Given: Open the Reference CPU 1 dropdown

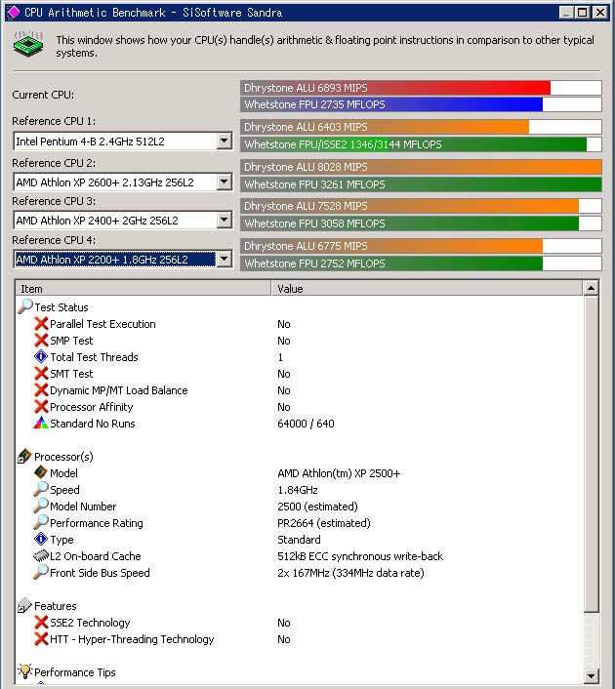Looking at the screenshot, I should pos(225,142).
